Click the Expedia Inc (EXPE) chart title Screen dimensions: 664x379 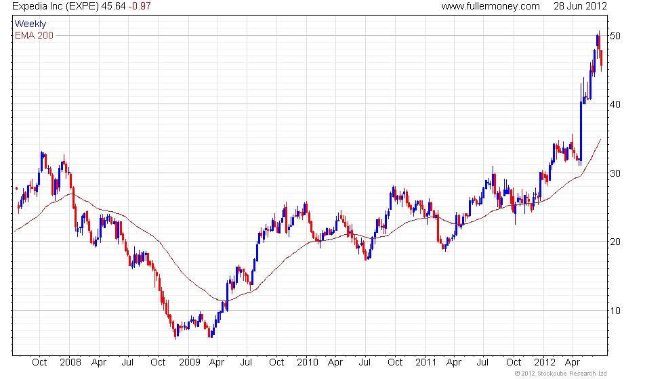56,6
